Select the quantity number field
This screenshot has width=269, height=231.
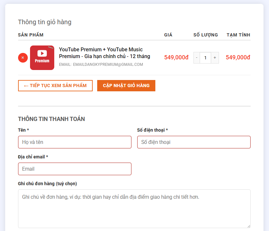click(x=205, y=58)
